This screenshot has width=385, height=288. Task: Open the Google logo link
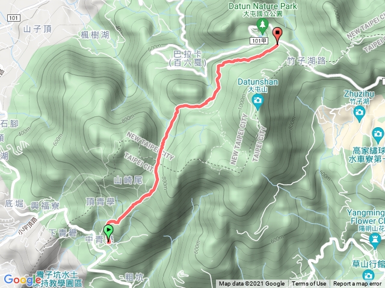[22, 280]
